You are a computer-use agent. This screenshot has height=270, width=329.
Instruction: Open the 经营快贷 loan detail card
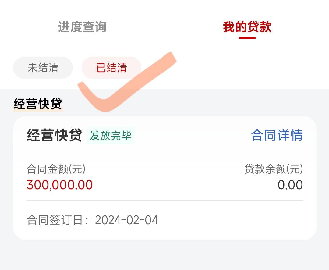pos(164,177)
